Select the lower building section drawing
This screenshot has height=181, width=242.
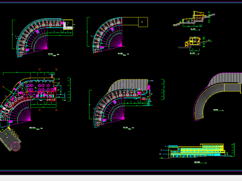(195, 43)
